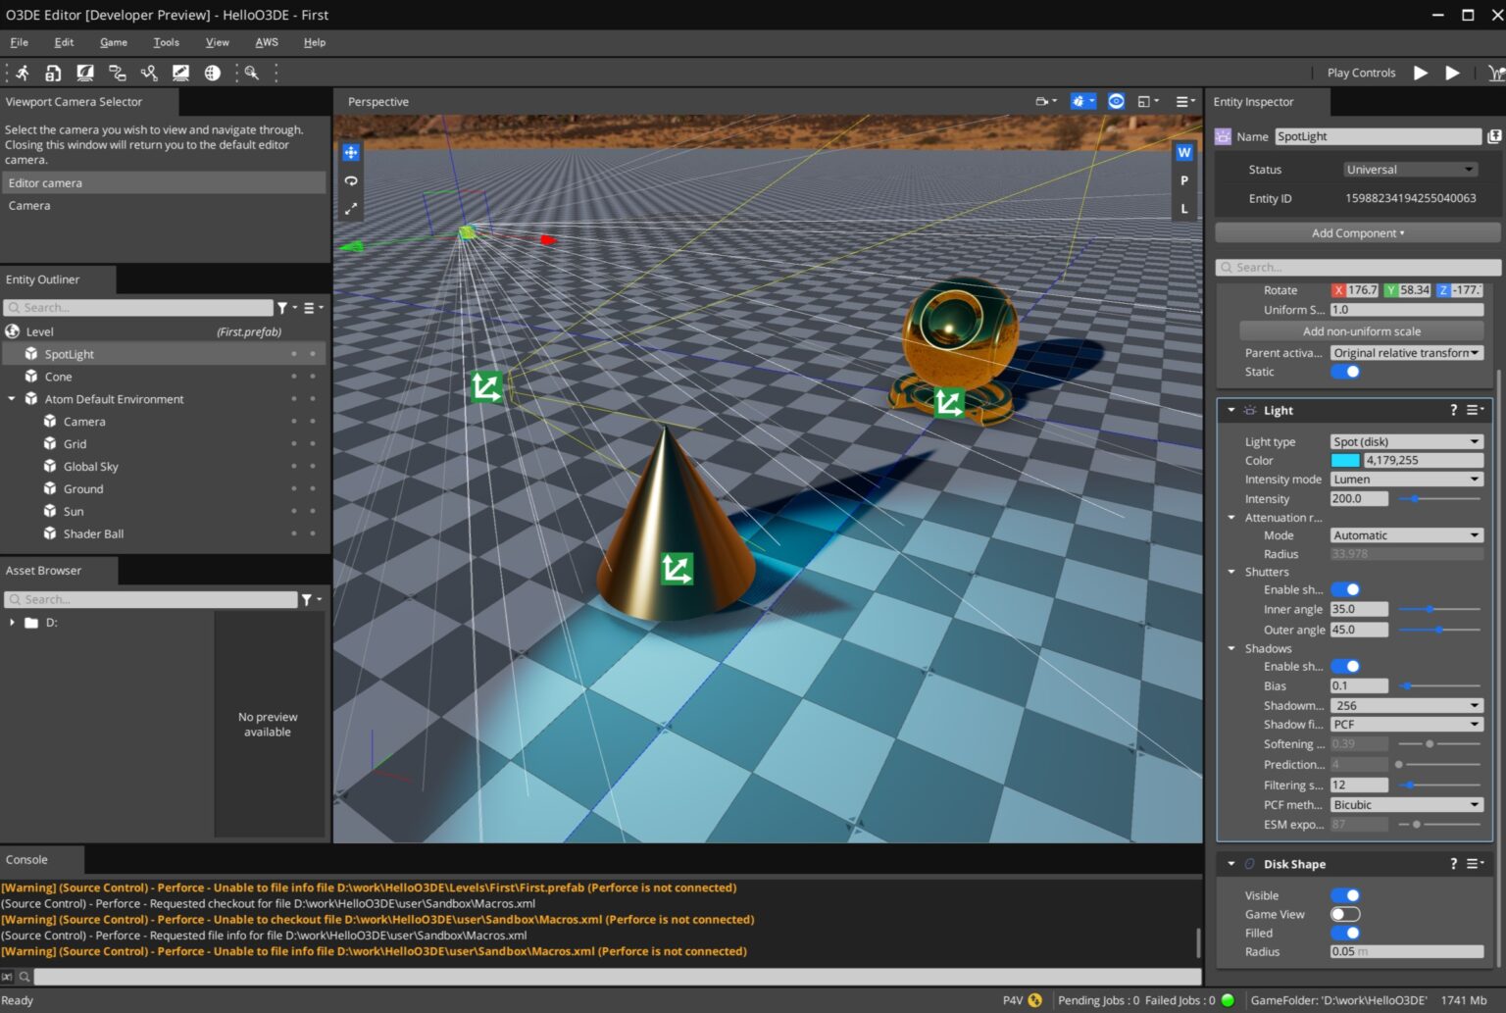This screenshot has width=1506, height=1013.
Task: Open the Script Canvas editor icon
Action: tap(117, 73)
